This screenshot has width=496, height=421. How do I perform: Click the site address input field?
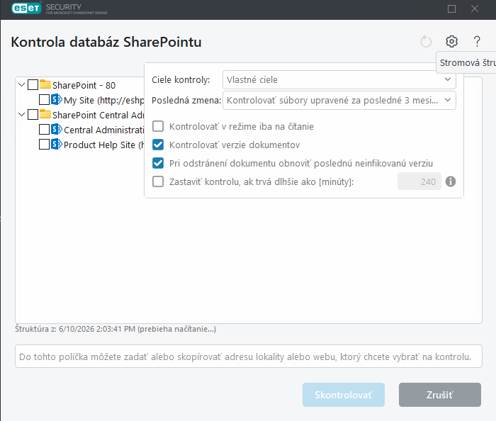pos(249,357)
